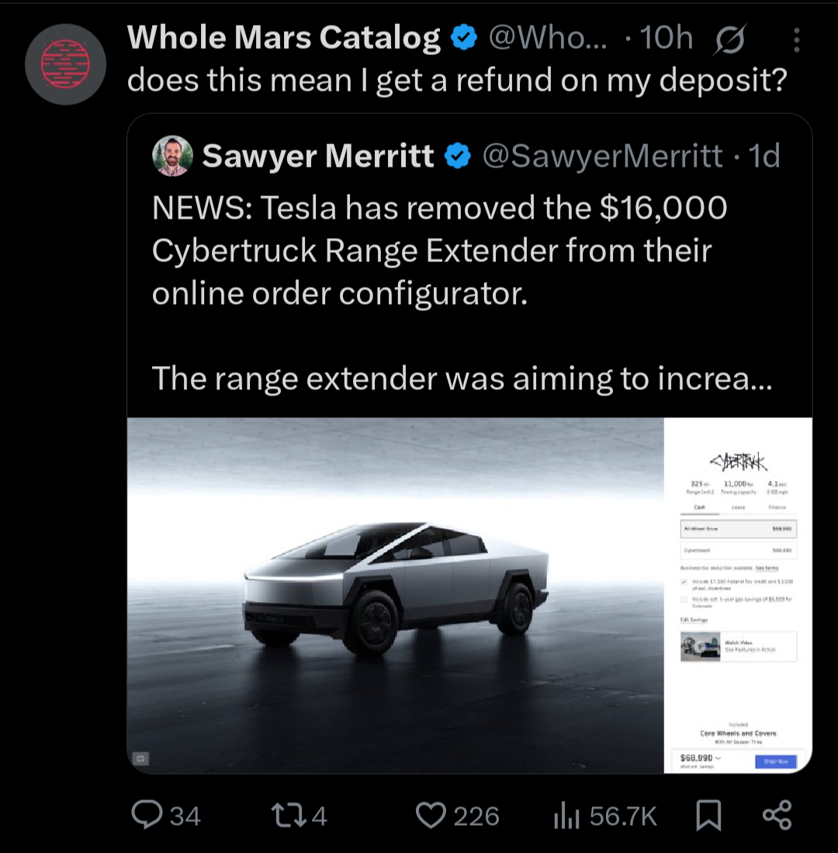Expand the $68,990 price breakdown chevron

click(719, 758)
